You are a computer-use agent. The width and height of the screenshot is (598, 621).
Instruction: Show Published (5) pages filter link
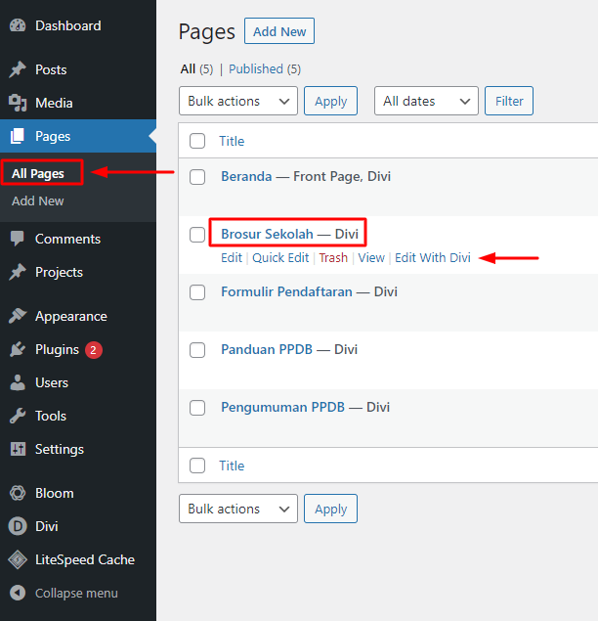click(x=265, y=69)
